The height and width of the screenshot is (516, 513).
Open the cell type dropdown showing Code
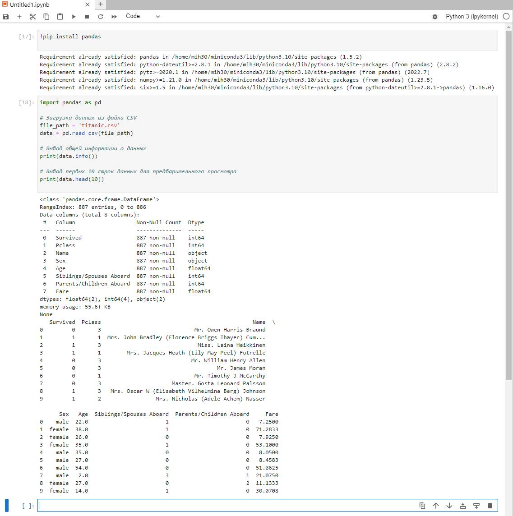(143, 16)
